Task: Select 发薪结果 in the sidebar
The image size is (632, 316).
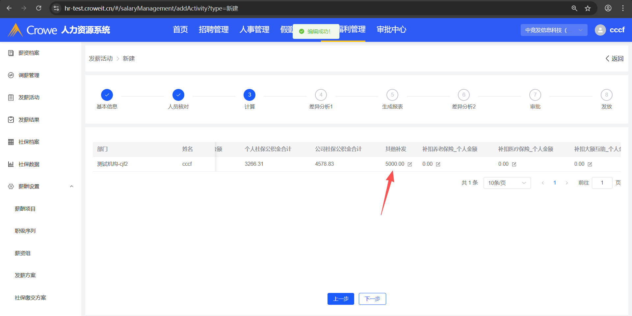Action: pos(29,120)
